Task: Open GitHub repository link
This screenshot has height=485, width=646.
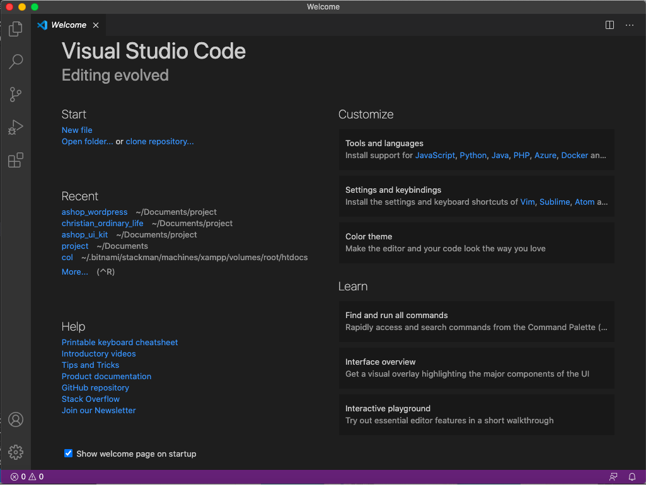Action: [96, 388]
